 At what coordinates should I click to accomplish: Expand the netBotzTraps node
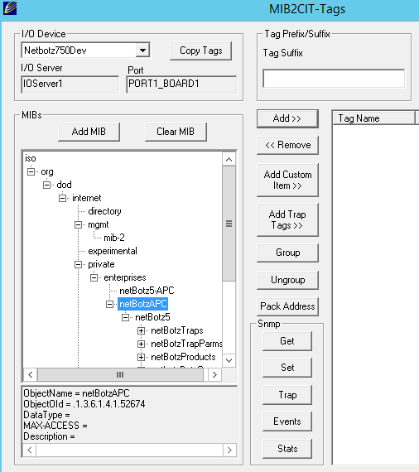tap(141, 331)
